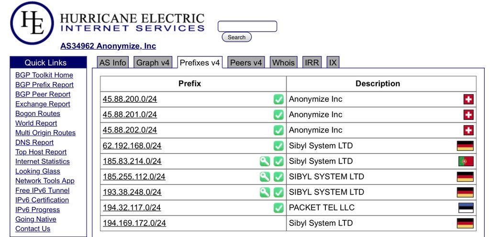The height and width of the screenshot is (237, 490).
Task: Click German flag in 62.192.168.0/24 row
Action: [x=465, y=146]
